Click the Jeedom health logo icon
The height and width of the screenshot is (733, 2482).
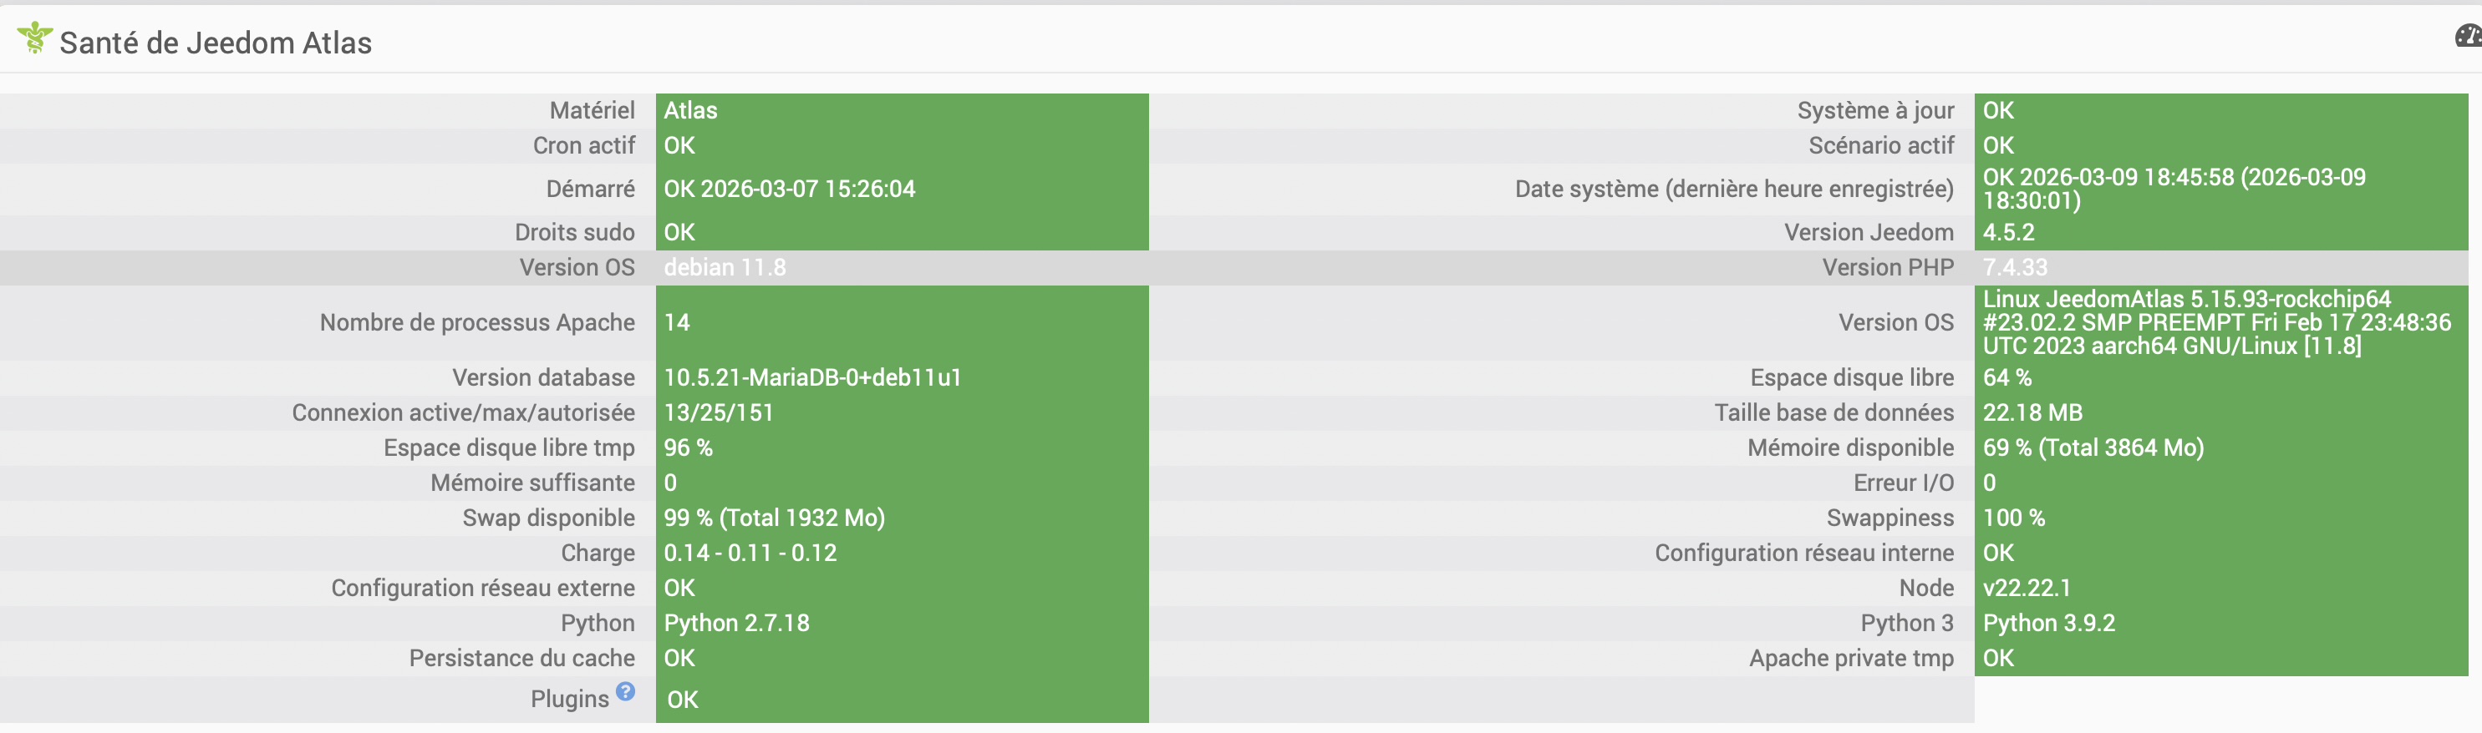click(x=35, y=38)
